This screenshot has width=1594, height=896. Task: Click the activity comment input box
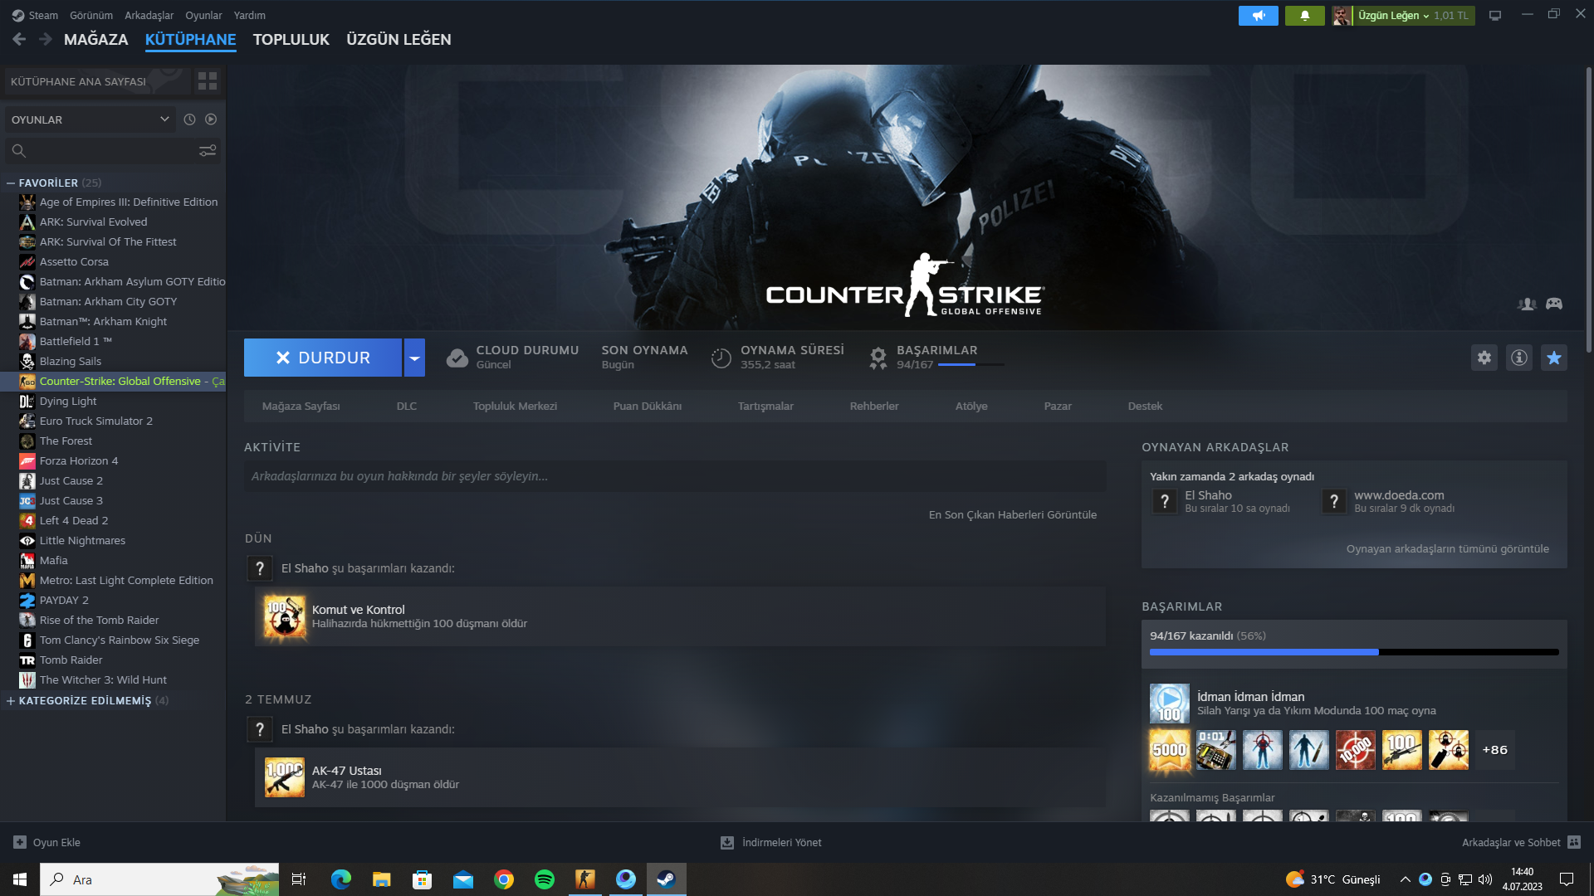click(675, 476)
